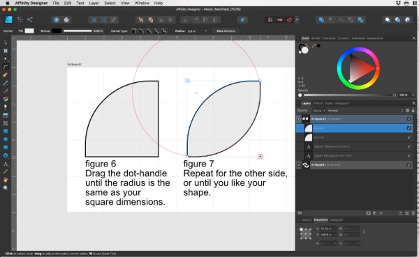Image resolution: width=419 pixels, height=257 pixels.
Task: Open the File menu
Action: (x=56, y=3)
